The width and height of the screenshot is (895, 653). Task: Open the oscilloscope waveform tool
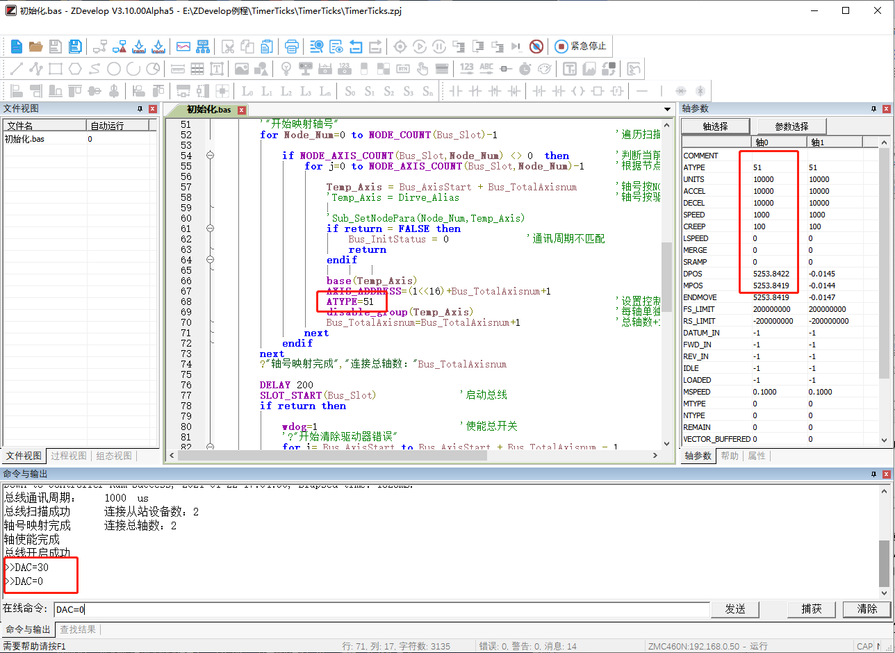pos(183,47)
